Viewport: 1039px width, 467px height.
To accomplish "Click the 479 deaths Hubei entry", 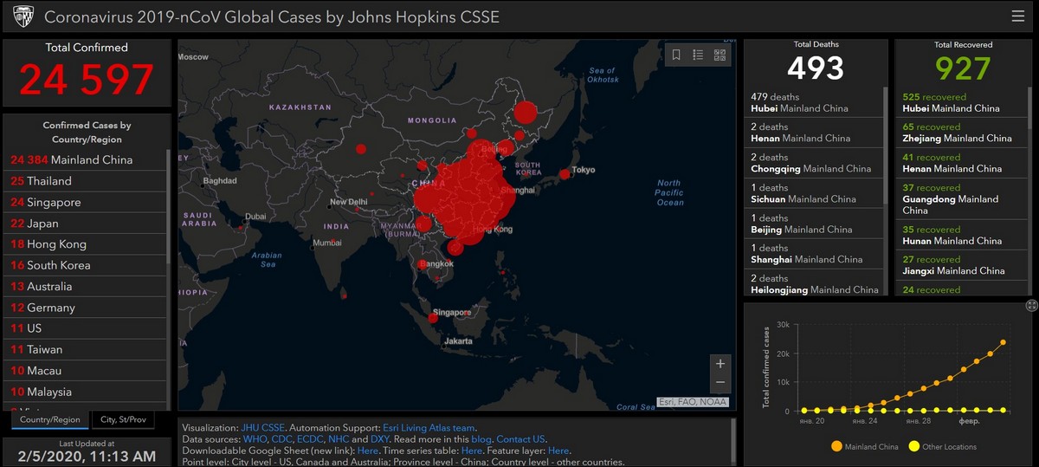I will [x=813, y=102].
